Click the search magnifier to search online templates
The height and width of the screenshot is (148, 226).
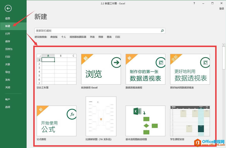point(162,30)
